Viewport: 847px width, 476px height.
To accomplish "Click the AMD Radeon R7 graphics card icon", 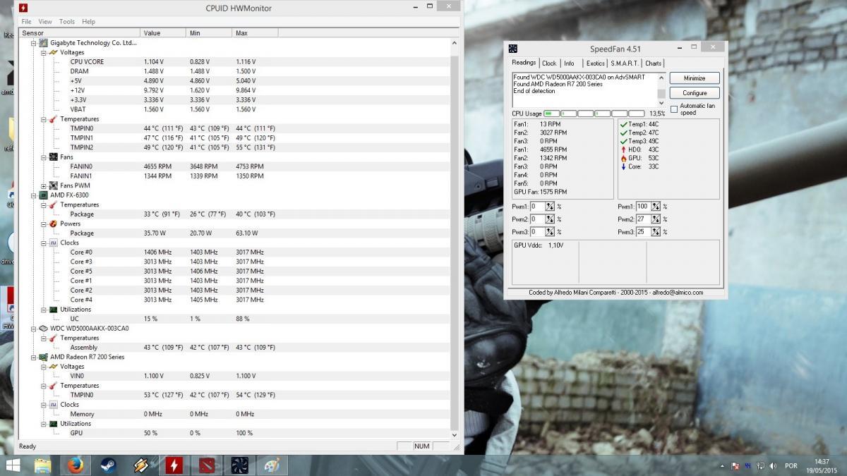I will point(43,357).
